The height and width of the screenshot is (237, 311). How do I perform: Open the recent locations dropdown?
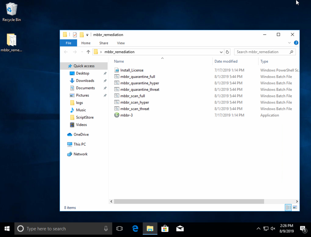tap(82, 52)
